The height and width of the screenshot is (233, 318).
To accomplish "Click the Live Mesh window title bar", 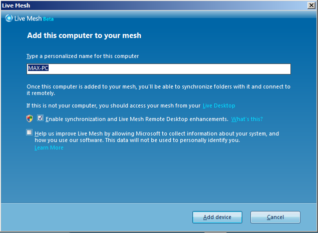I will coord(154,5).
